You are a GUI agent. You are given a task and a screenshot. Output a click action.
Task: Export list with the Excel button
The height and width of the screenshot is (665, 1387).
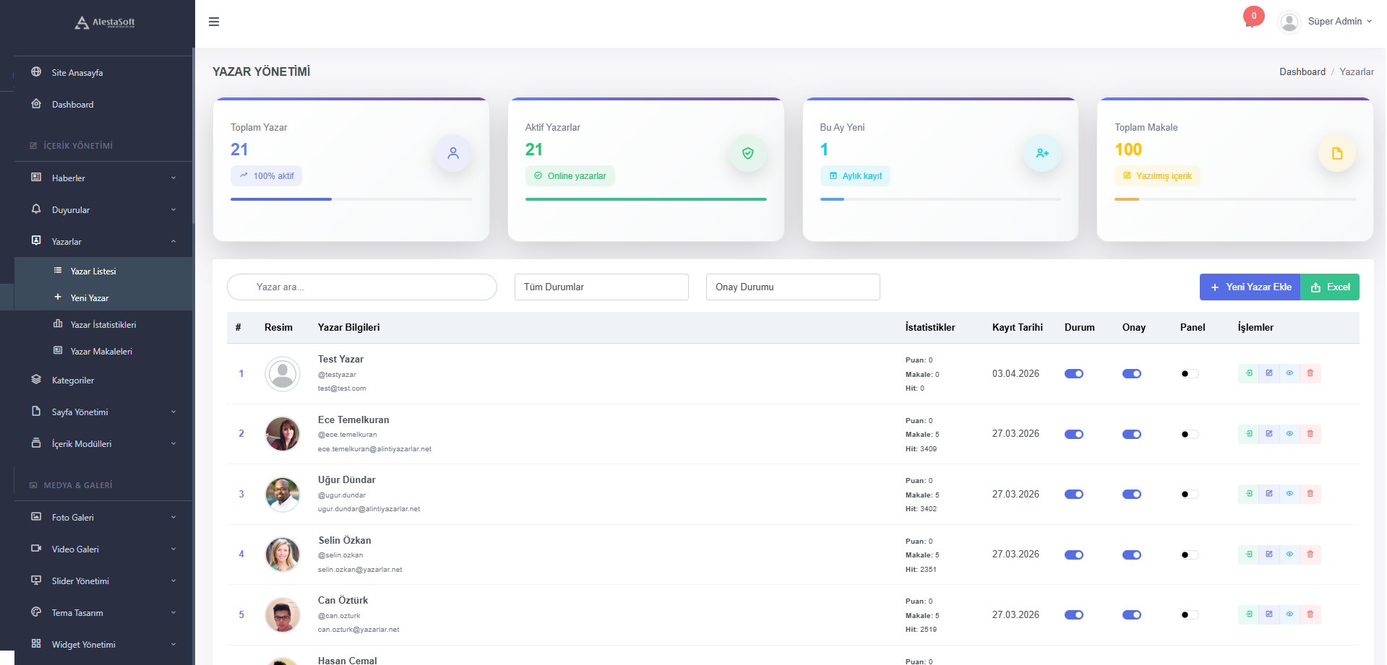[x=1330, y=287]
